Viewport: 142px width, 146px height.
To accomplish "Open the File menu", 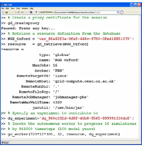I will pos(3,8).
